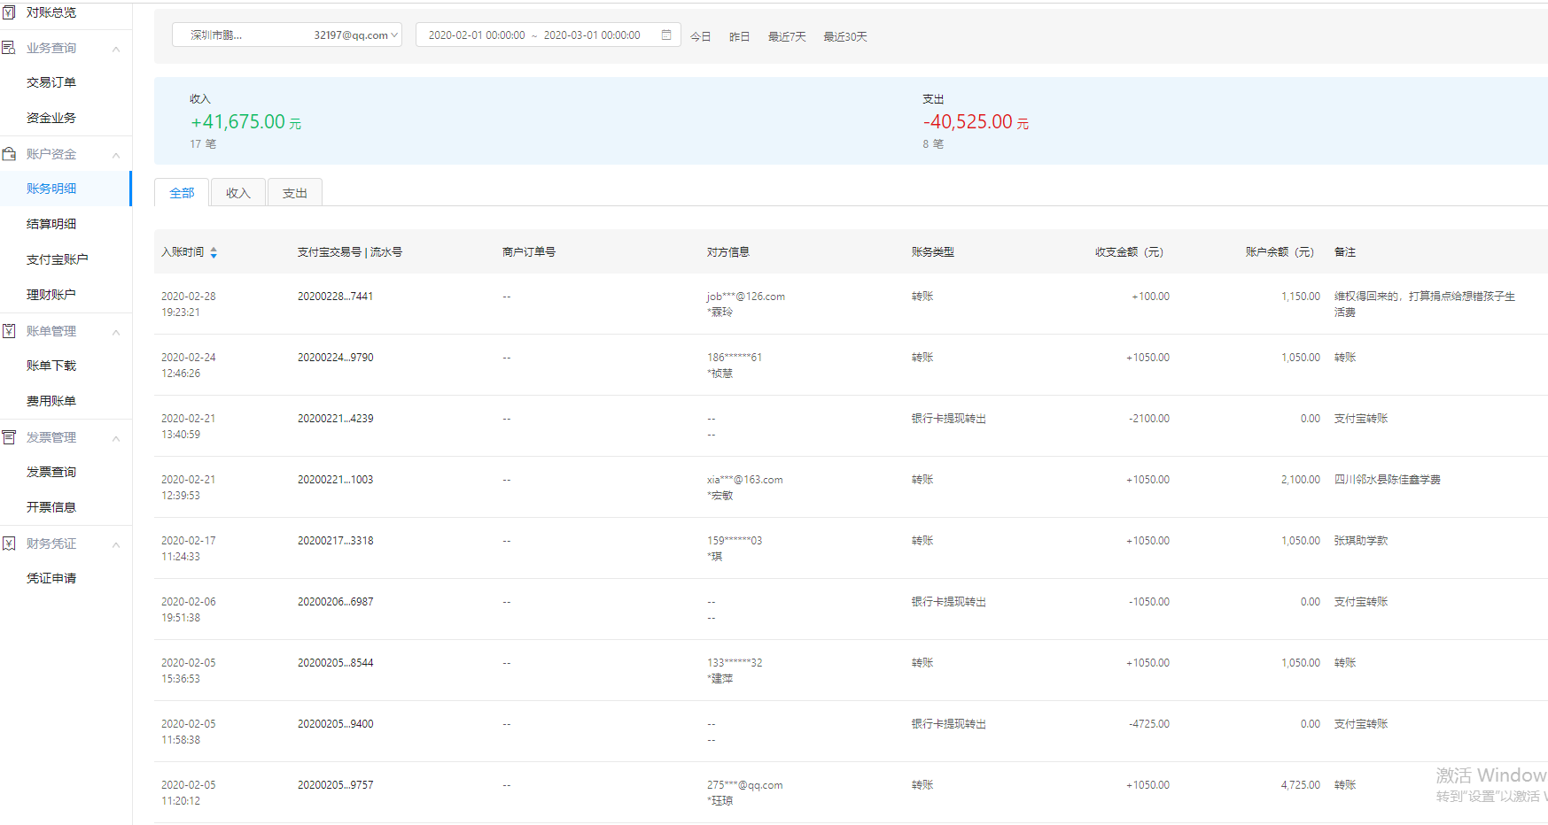Click the start date input field
This screenshot has width=1548, height=825.
[x=477, y=35]
